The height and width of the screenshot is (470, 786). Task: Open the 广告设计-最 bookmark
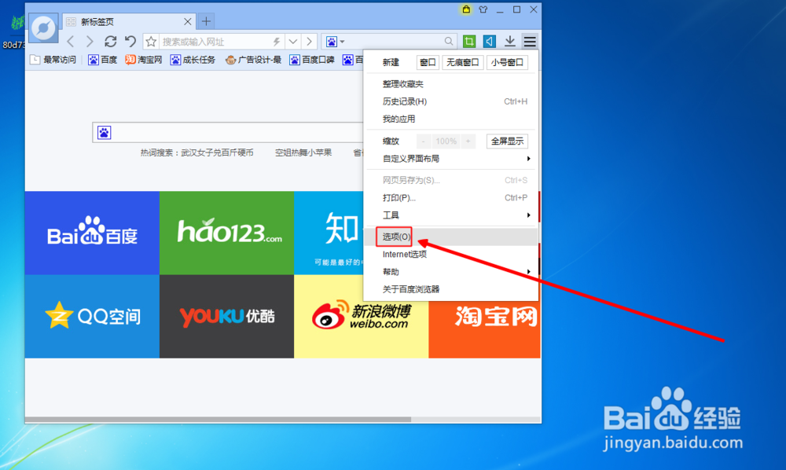[253, 60]
